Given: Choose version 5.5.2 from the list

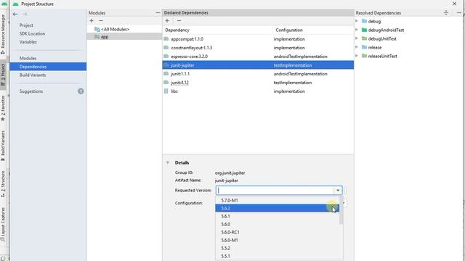Looking at the screenshot, I should pyautogui.click(x=277, y=248).
